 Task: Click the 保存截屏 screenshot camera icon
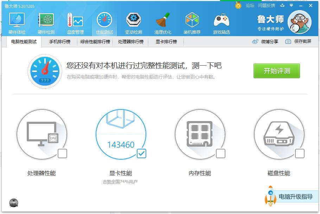288,42
